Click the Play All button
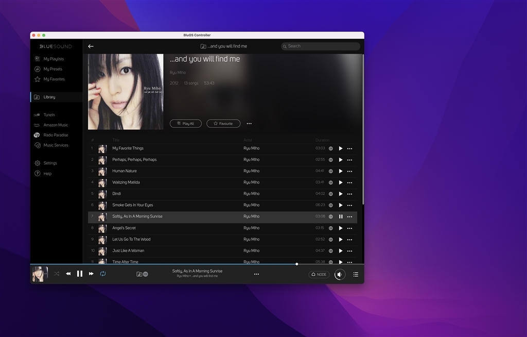 [185, 123]
